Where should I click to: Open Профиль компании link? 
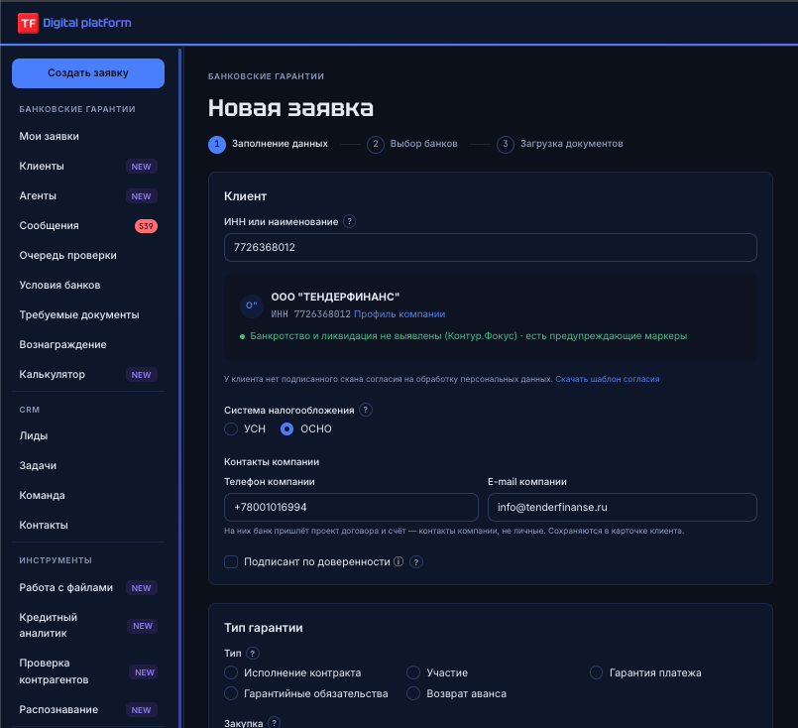[399, 314]
